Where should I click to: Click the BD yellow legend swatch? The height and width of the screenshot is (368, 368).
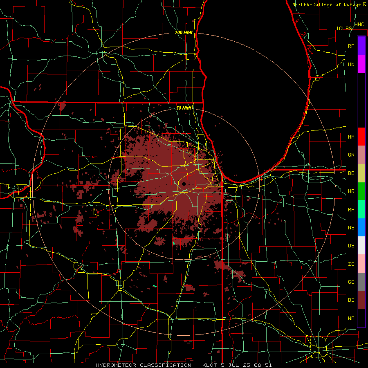(361, 173)
